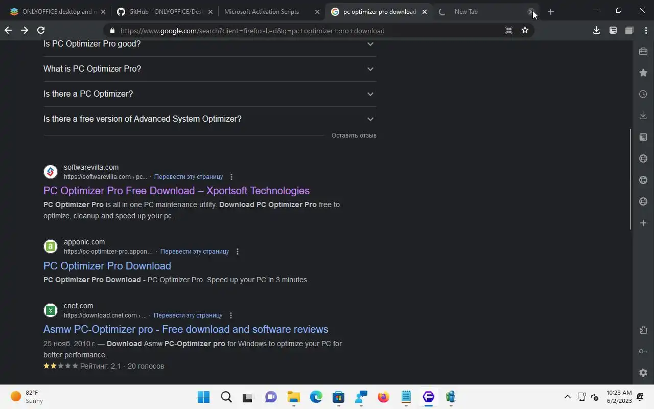Open the History clock panel in sidebar
The height and width of the screenshot is (409, 654).
[x=643, y=94]
